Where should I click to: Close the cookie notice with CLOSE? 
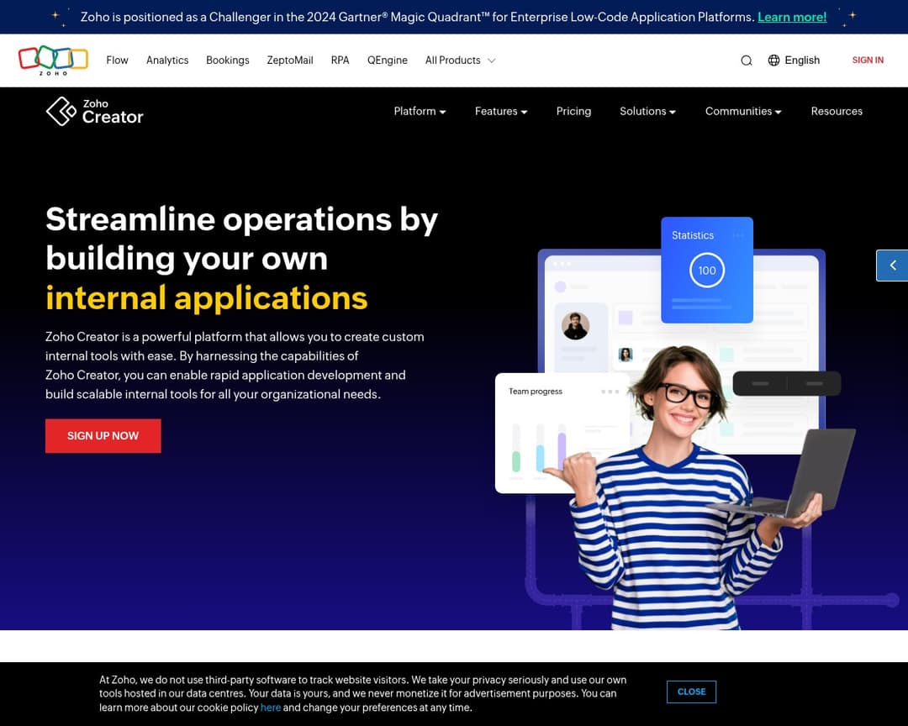coord(691,692)
